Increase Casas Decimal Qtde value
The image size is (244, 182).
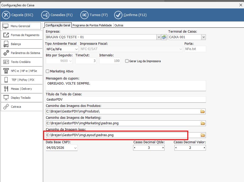(162, 148)
